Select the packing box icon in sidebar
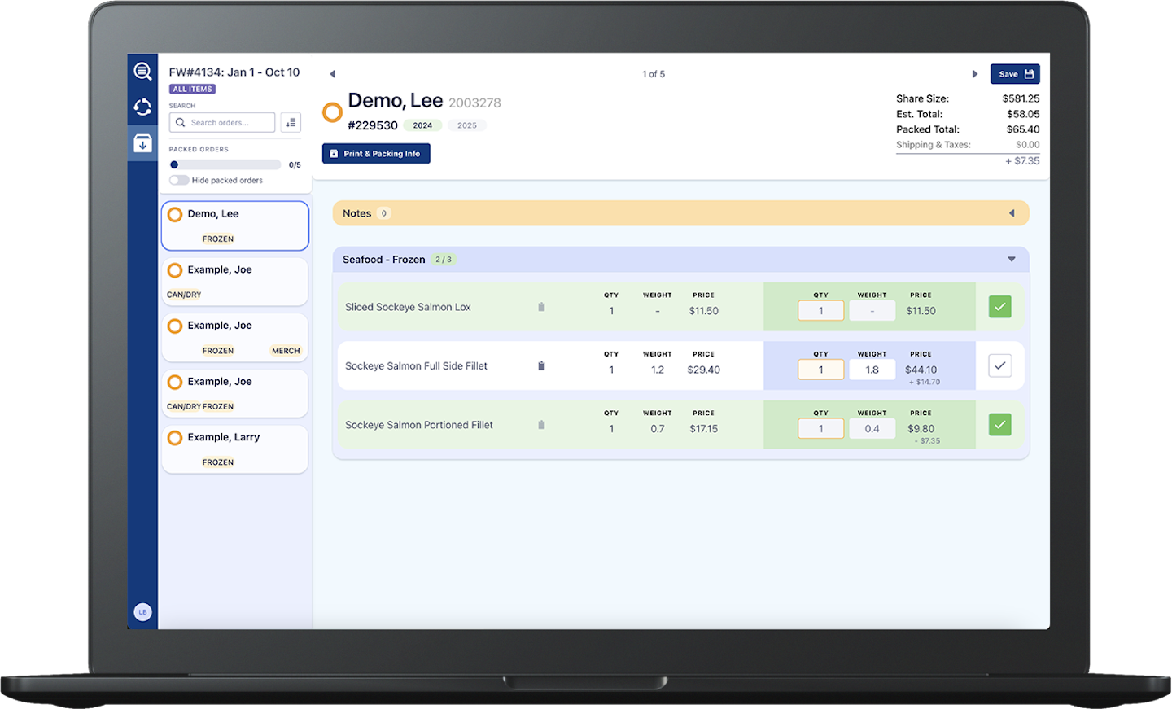The width and height of the screenshot is (1172, 709). pos(142,143)
